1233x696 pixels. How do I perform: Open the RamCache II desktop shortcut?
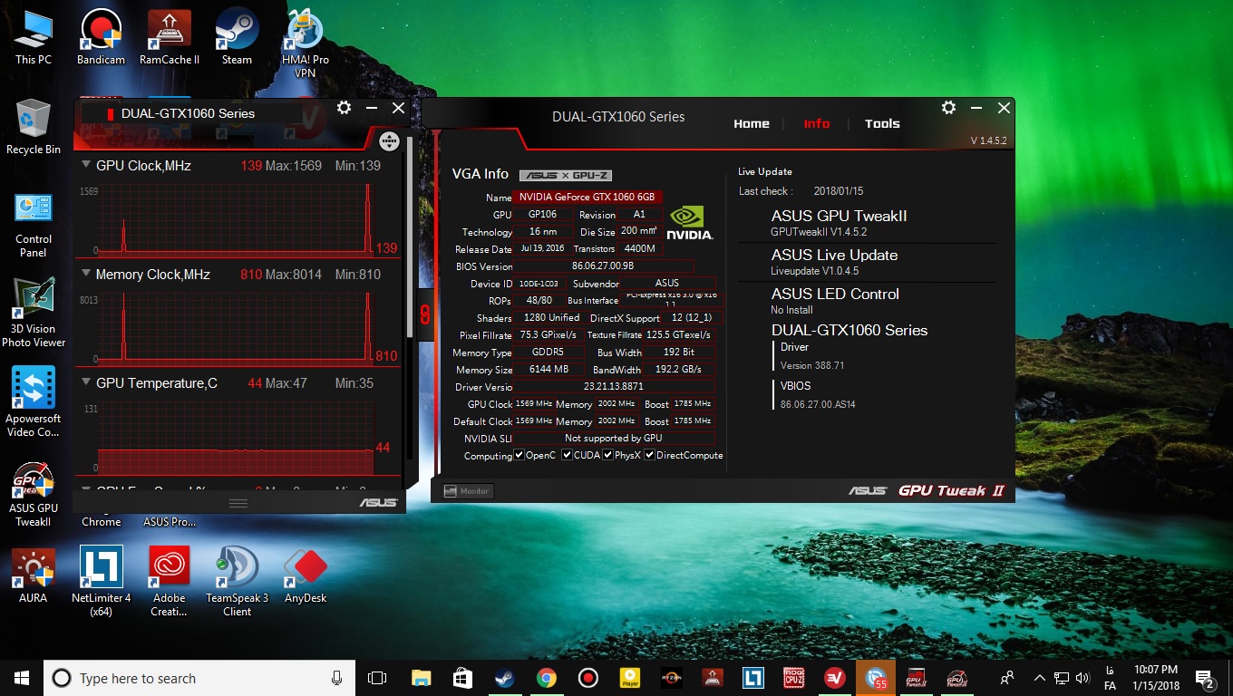coord(170,37)
